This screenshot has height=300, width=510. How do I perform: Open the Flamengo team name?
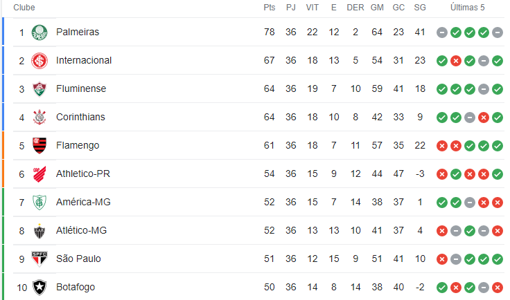[x=78, y=145]
